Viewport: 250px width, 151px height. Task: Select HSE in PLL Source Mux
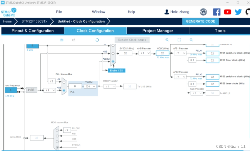(x=64, y=90)
